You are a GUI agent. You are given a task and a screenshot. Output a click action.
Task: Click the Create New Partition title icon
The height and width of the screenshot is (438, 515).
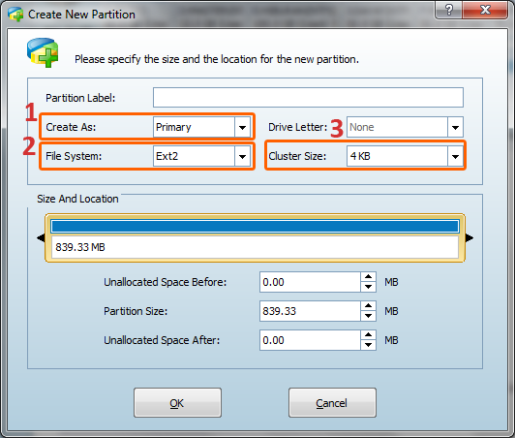(15, 15)
